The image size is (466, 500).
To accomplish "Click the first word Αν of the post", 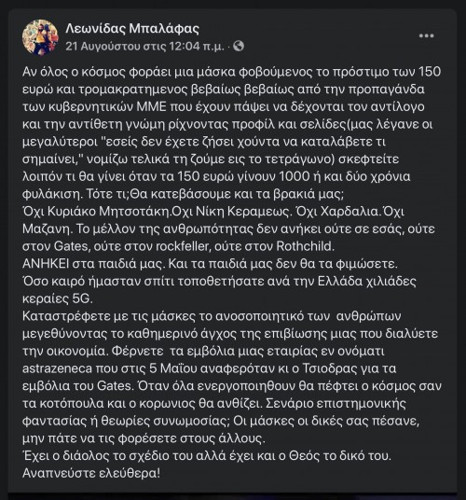I will [x=29, y=72].
